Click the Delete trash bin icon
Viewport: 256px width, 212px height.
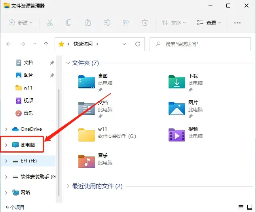pos(145,23)
